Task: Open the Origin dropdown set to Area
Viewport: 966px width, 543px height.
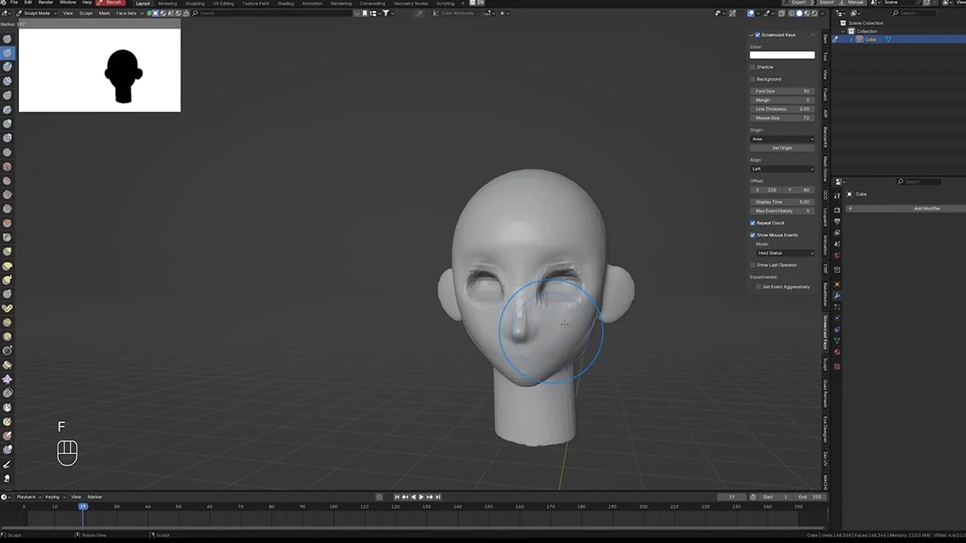Action: 782,139
